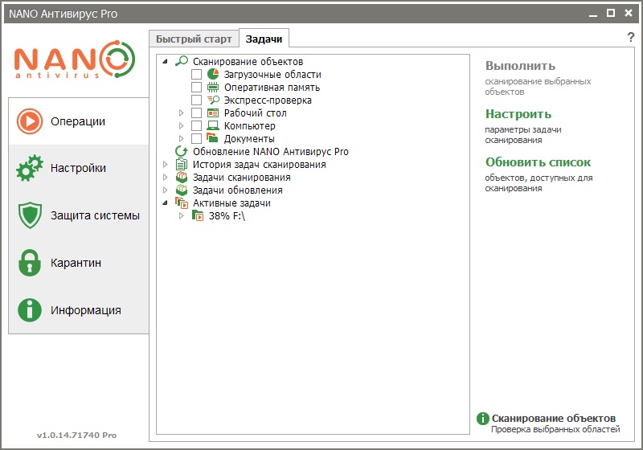This screenshot has width=643, height=450.
Task: Expand the Задачи обновления node
Action: 166,190
